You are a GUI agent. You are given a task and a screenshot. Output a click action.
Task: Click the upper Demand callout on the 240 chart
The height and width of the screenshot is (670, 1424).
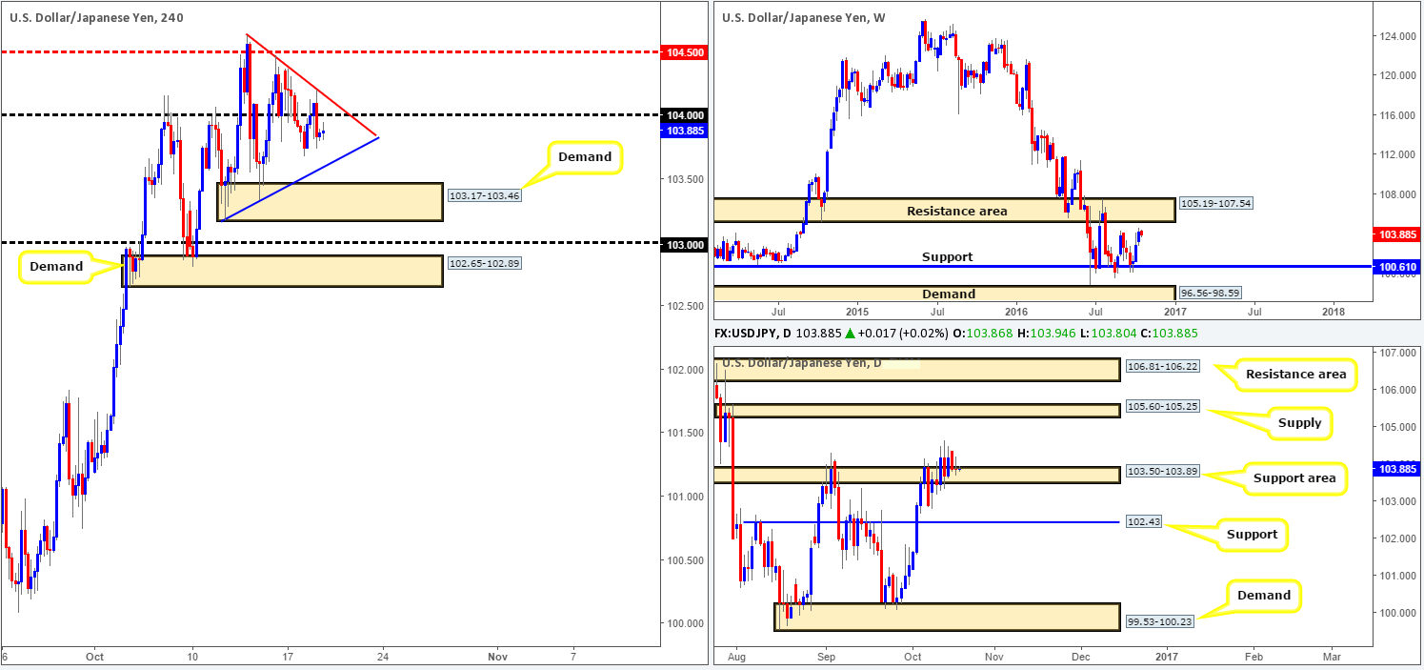coord(583,157)
